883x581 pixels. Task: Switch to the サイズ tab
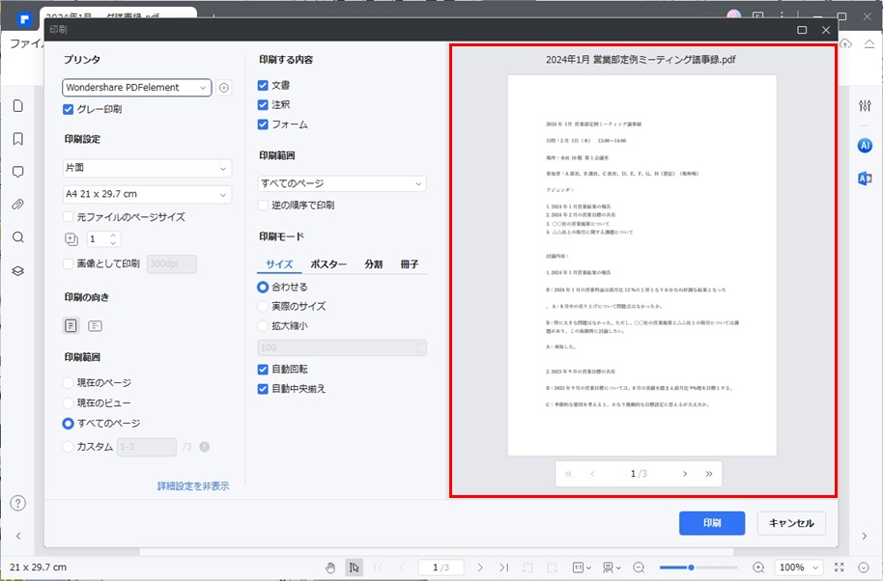pos(279,264)
